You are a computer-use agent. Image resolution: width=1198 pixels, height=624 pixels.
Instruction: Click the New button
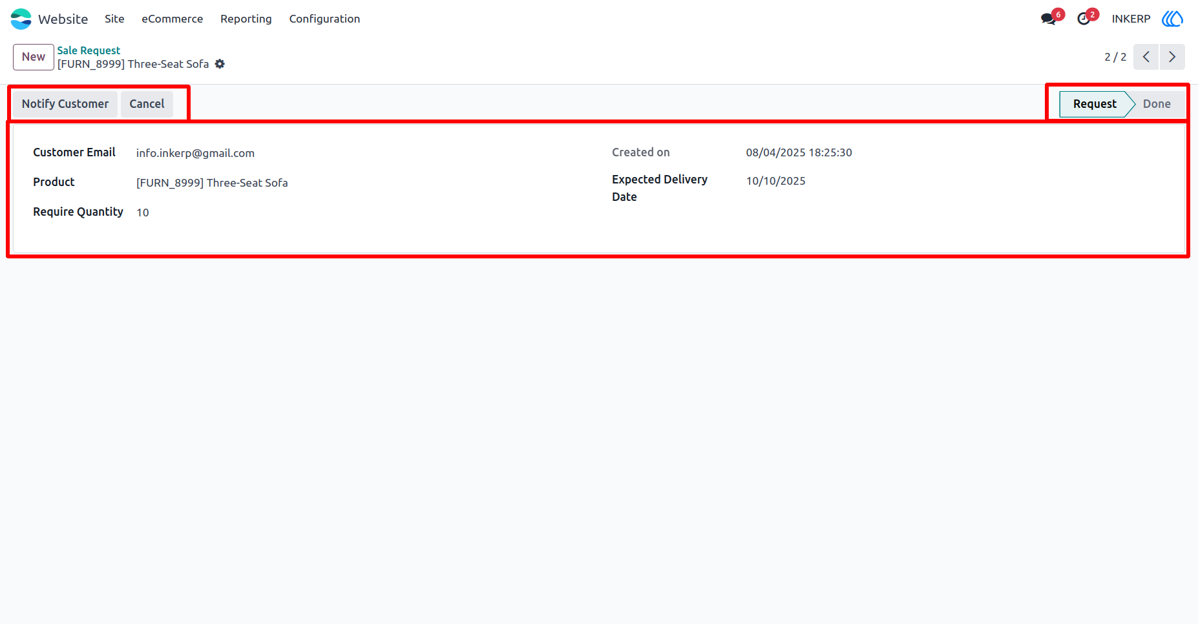tap(34, 57)
